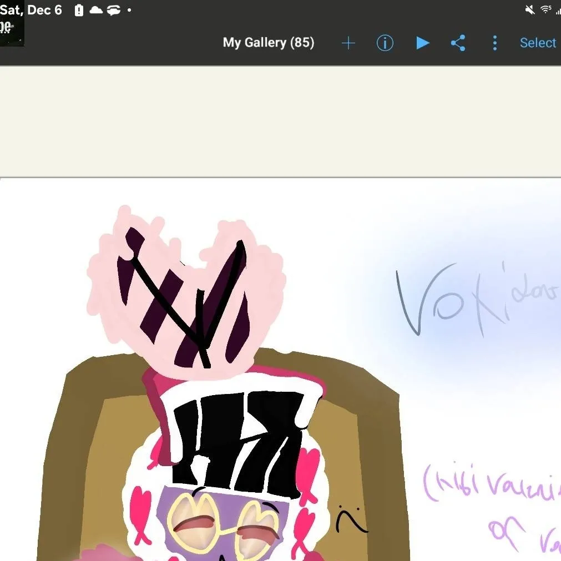
Task: Tap the plus icon to add new artwork
Action: click(x=348, y=43)
